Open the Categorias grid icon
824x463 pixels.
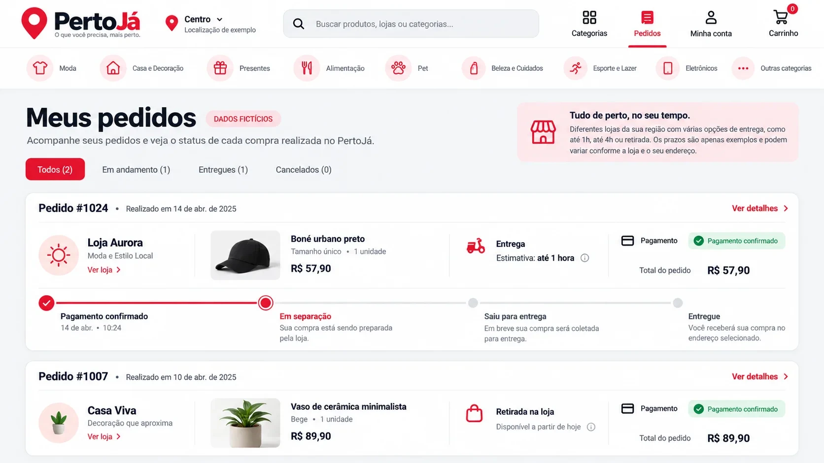pyautogui.click(x=589, y=18)
